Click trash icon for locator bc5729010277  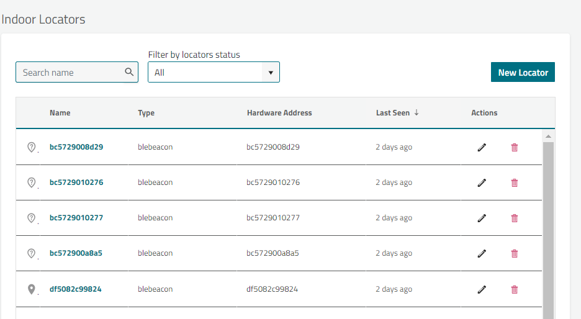(514, 218)
